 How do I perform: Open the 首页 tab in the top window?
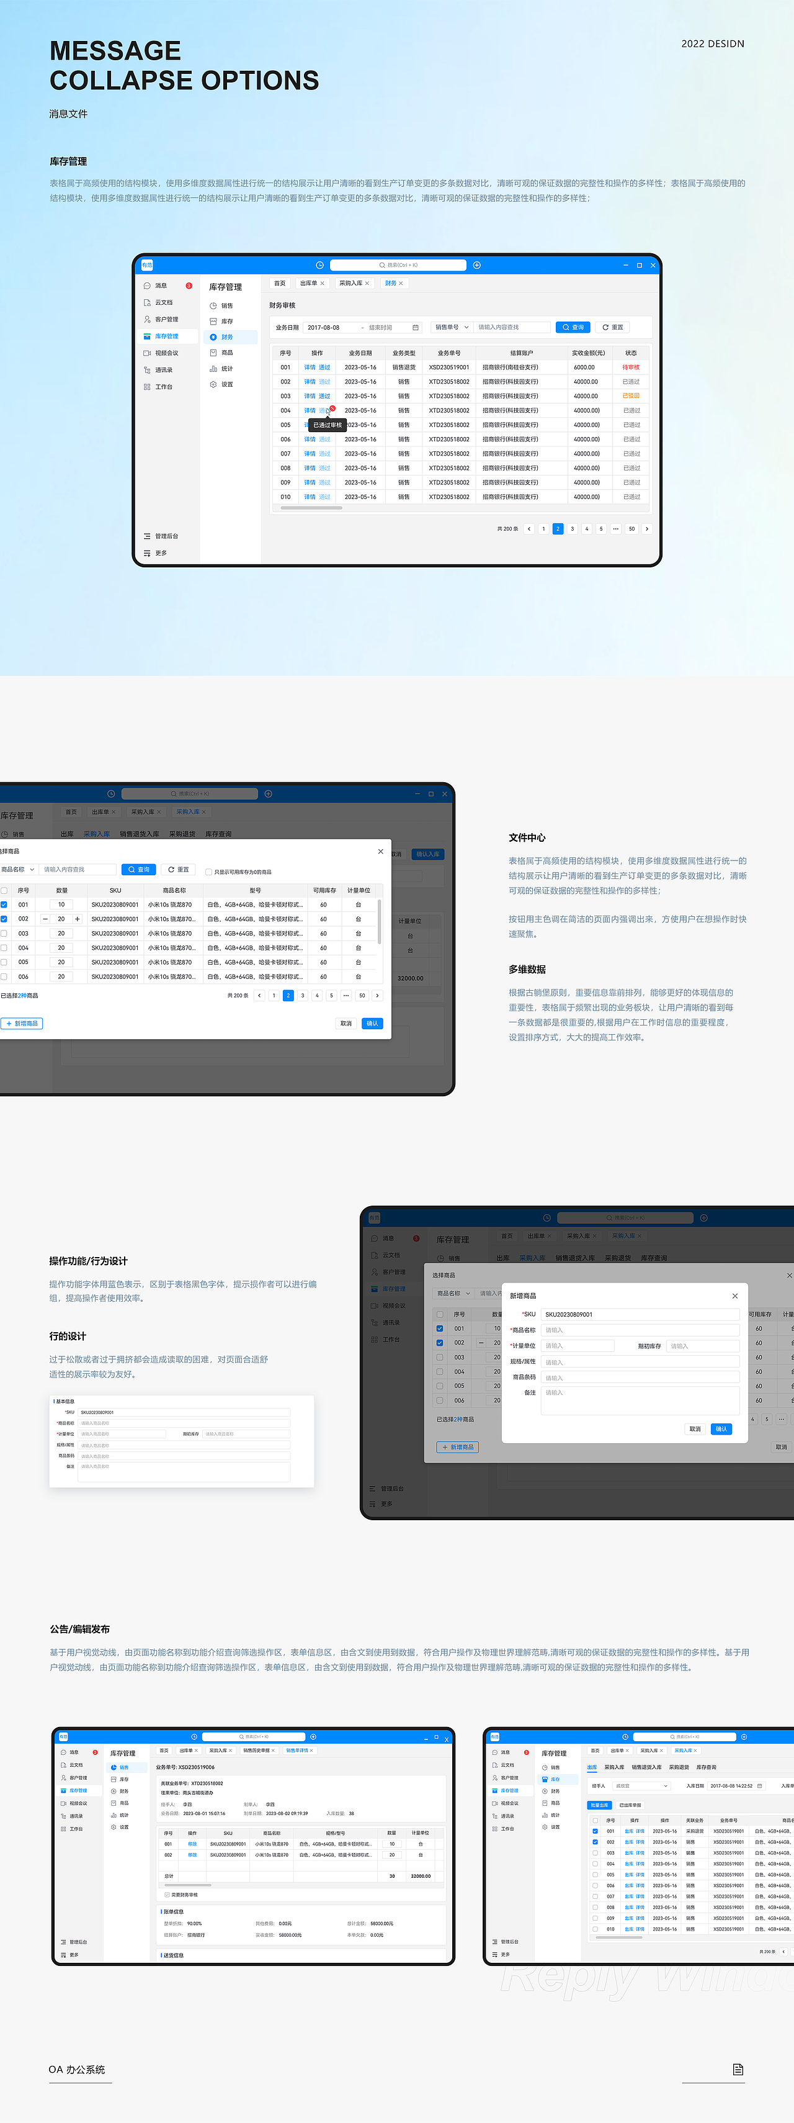280,284
